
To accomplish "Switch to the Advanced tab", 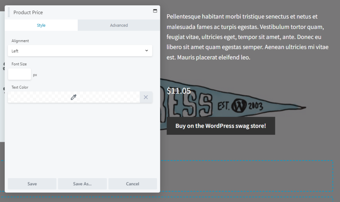I will (119, 25).
